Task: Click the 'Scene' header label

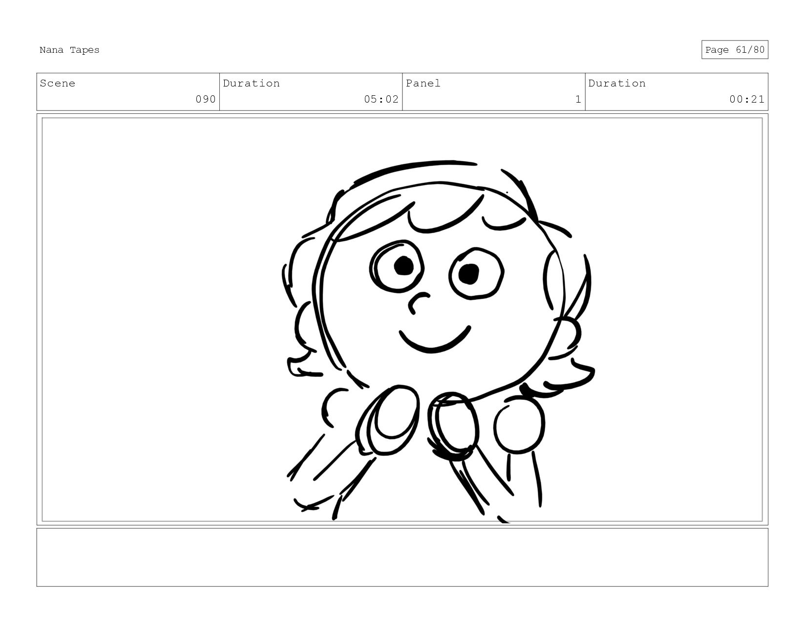Action: click(58, 84)
